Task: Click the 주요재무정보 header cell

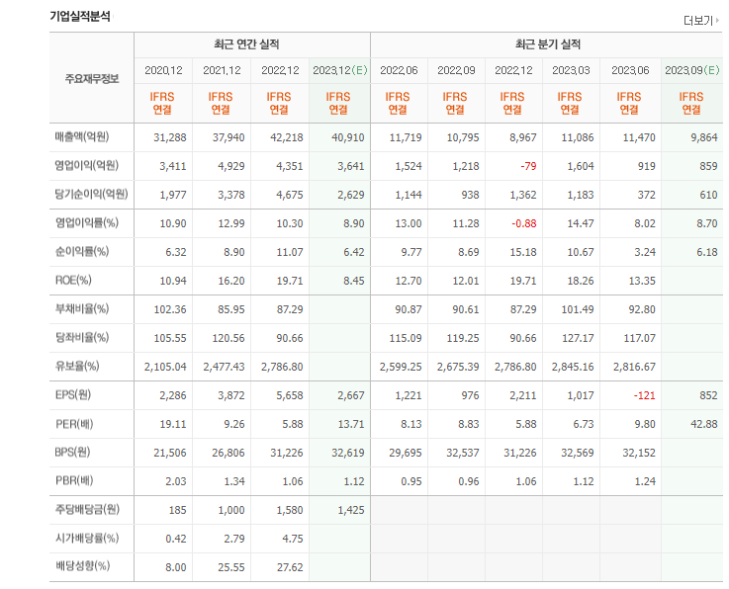Action: pyautogui.click(x=92, y=78)
